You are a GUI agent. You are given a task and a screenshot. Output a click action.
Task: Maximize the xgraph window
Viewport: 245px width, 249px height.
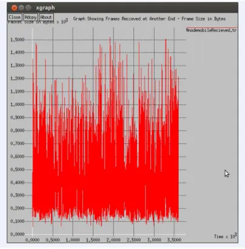click(x=29, y=8)
